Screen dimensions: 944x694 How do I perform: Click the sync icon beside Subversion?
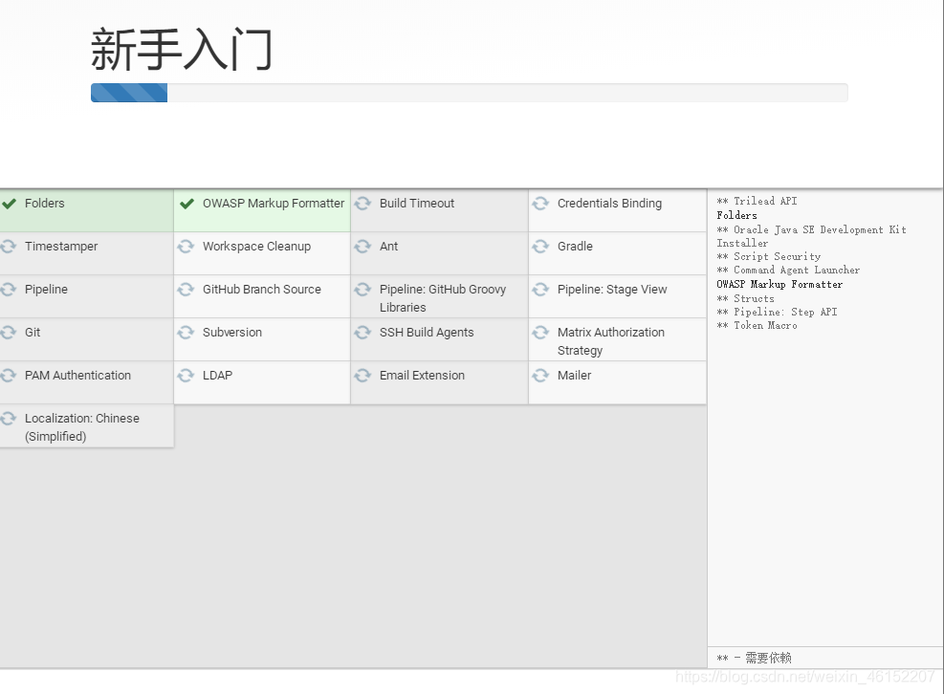point(187,333)
